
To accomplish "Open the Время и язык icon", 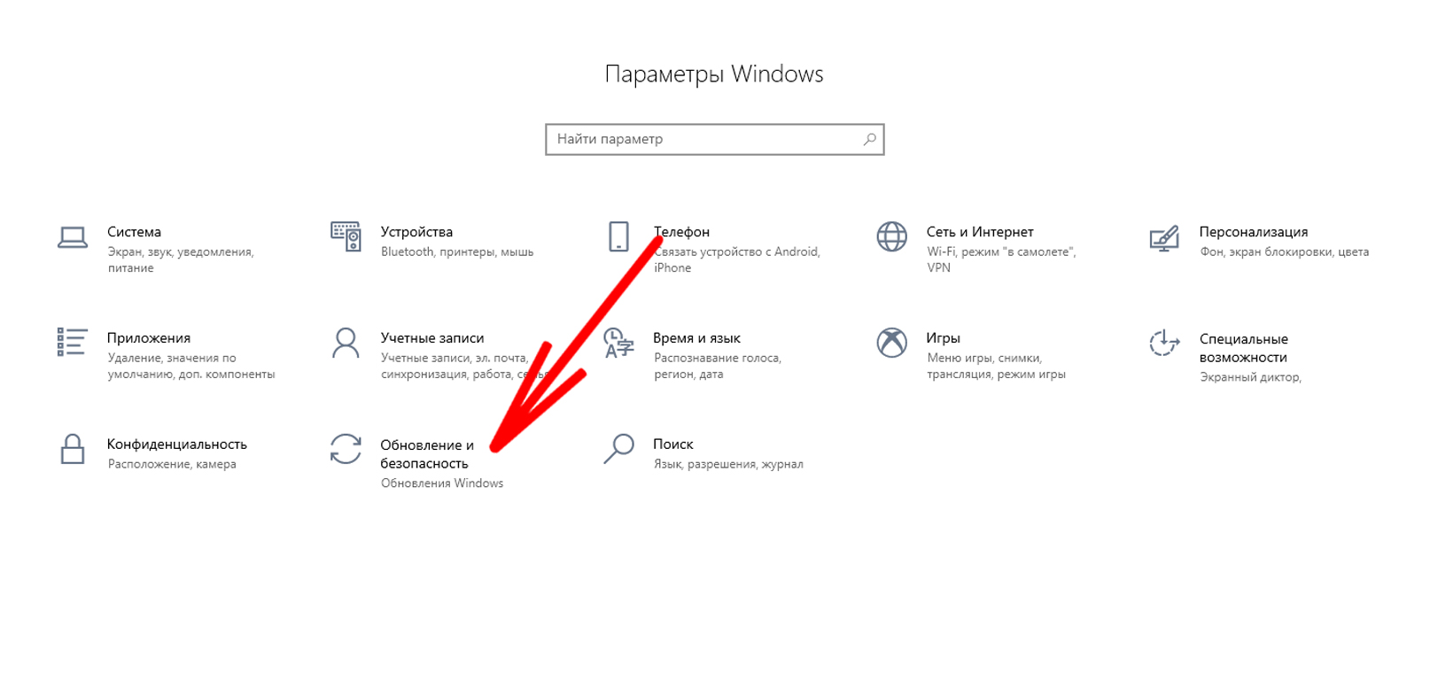I will coord(618,343).
